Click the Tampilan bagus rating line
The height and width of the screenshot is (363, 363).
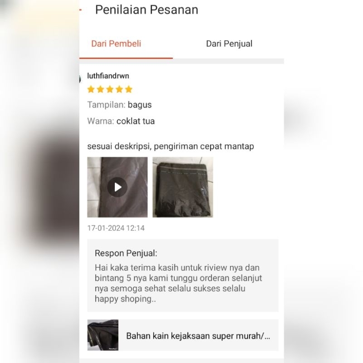[x=119, y=105]
